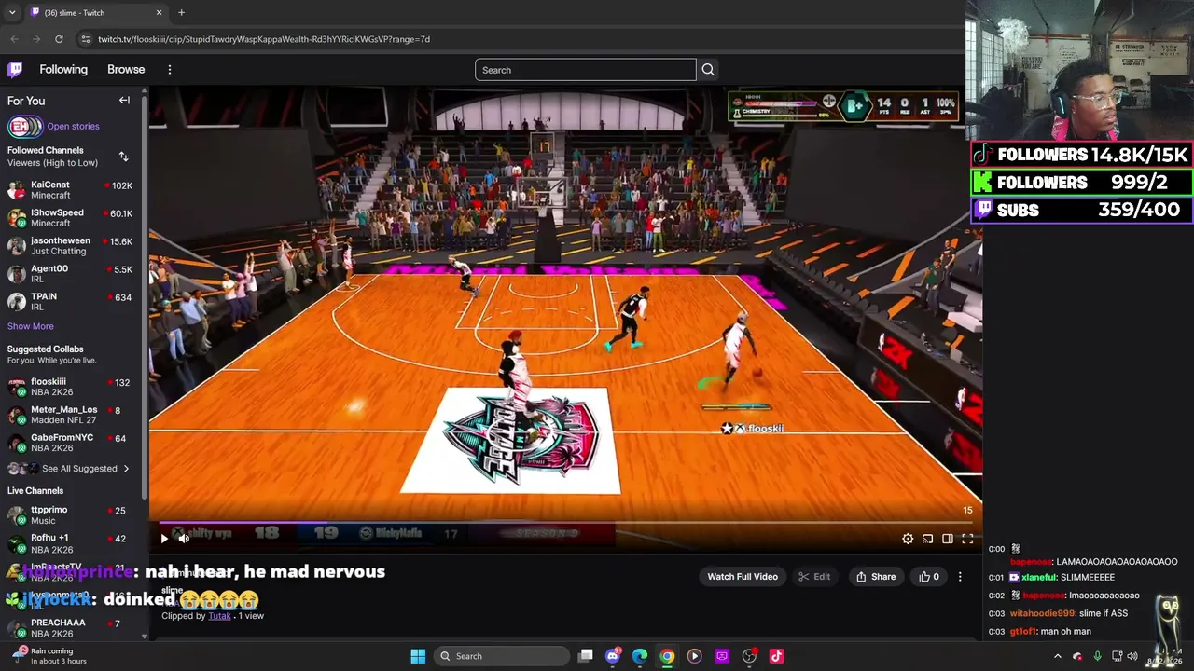The image size is (1194, 671).
Task: Open clipper Tutak's profile link
Action: pyautogui.click(x=220, y=616)
